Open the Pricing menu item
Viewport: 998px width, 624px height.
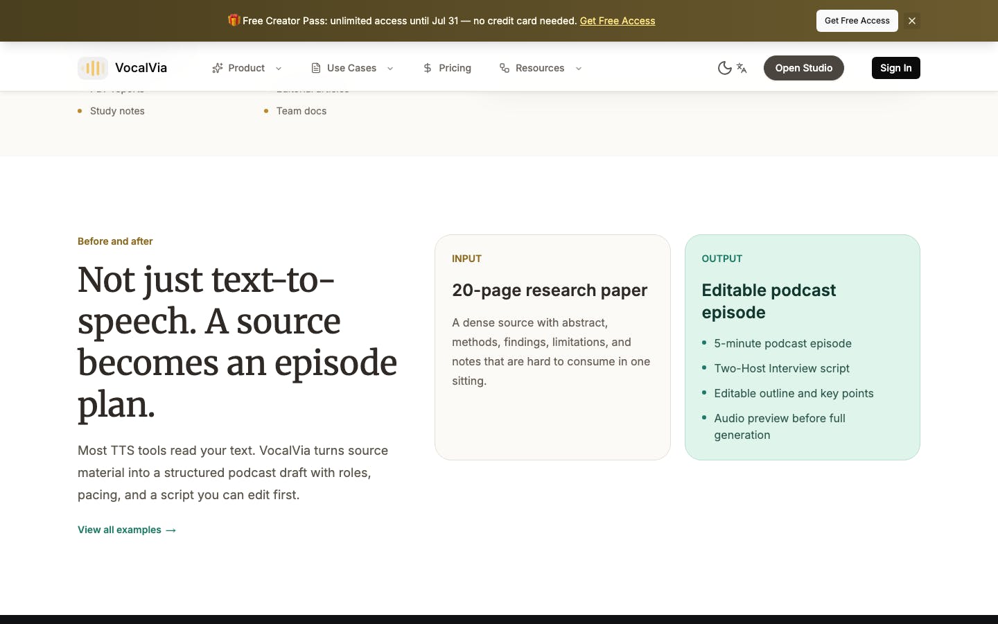pyautogui.click(x=447, y=68)
